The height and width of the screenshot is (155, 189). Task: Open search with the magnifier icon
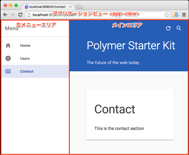point(179,28)
